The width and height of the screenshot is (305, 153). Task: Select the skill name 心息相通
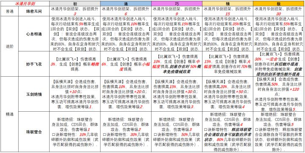[33, 34]
